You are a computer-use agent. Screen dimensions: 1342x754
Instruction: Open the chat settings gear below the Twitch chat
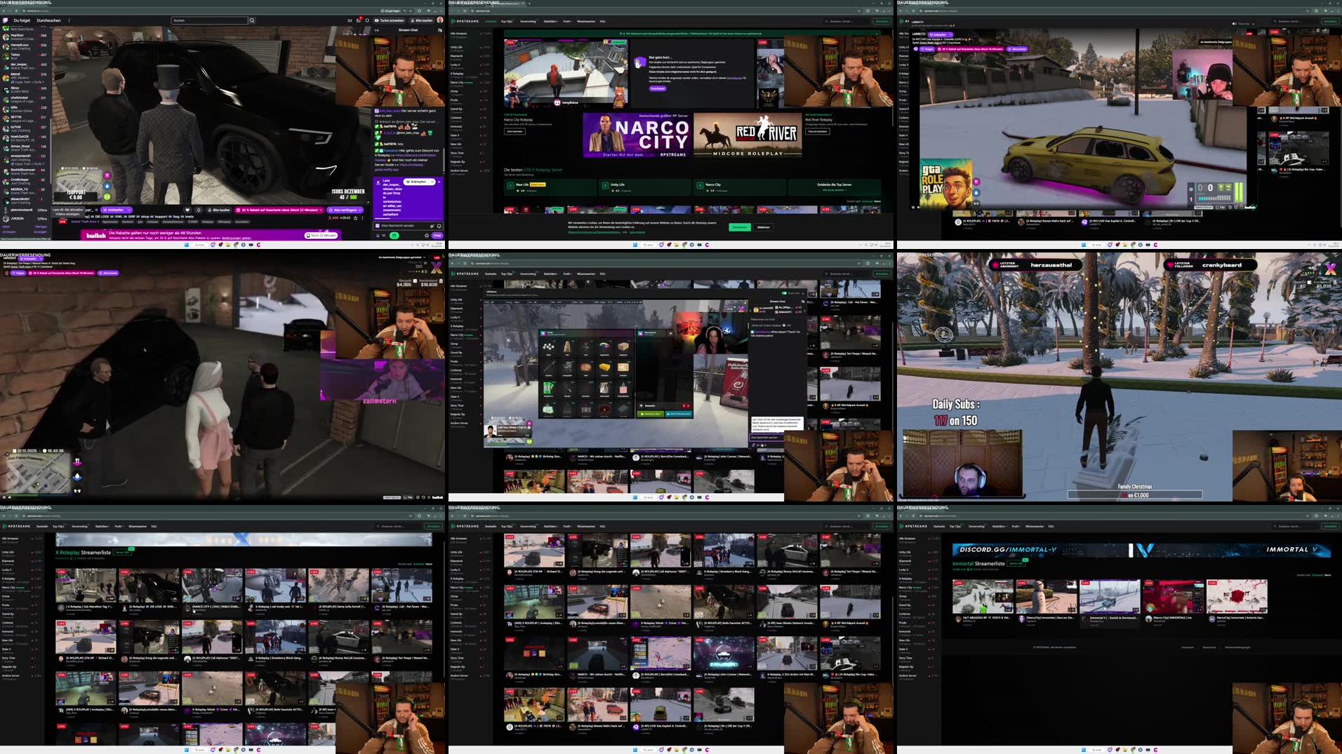(x=427, y=236)
